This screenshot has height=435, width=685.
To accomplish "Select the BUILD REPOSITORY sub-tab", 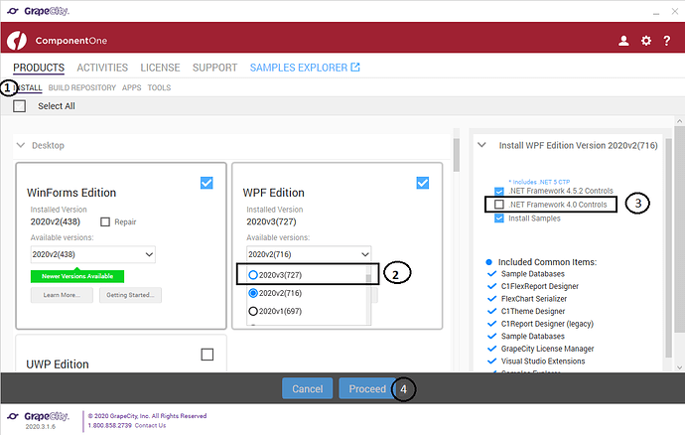I will coord(82,87).
